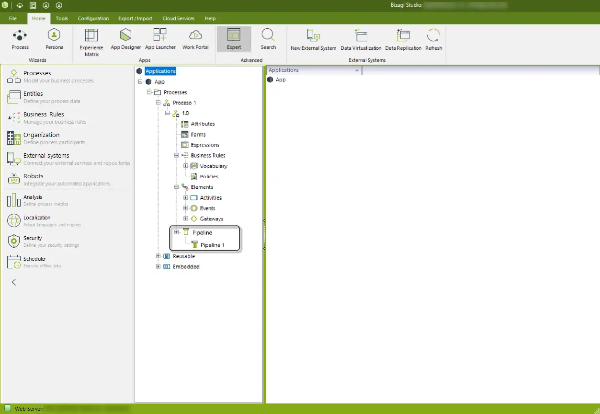Select App in the right Applications list
The height and width of the screenshot is (414, 600).
(x=281, y=80)
